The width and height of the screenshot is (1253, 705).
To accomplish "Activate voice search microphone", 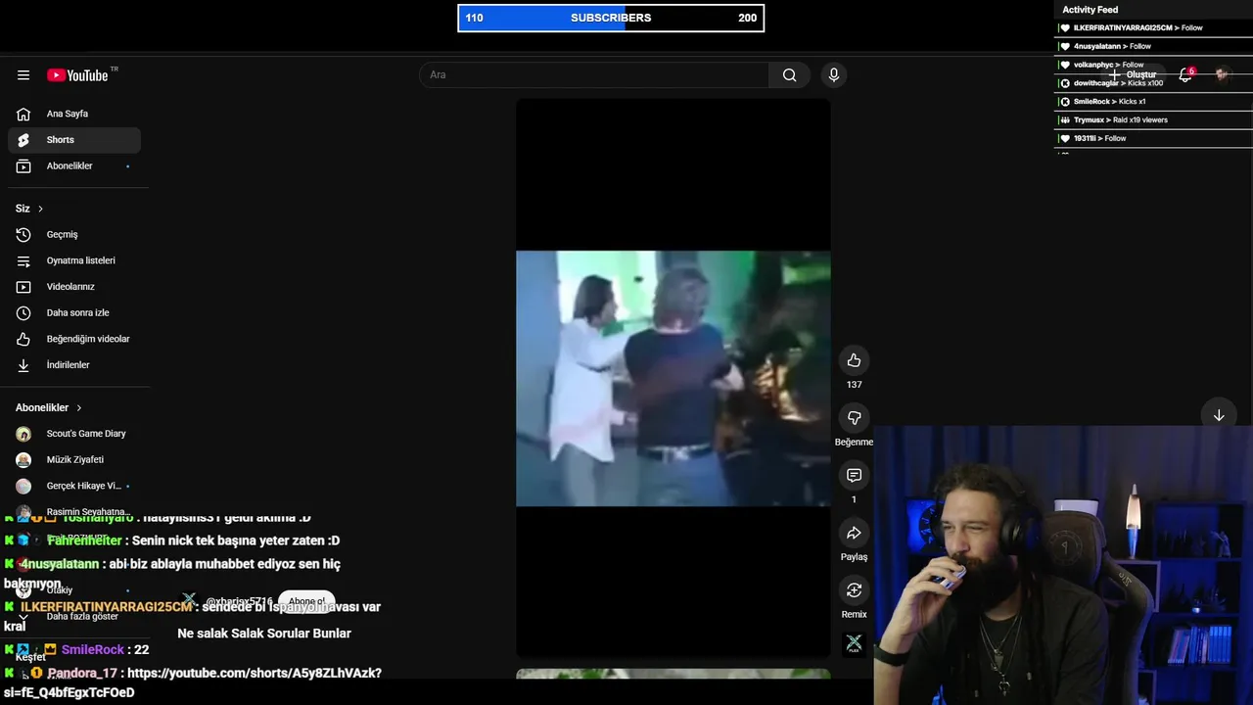I will (x=834, y=75).
